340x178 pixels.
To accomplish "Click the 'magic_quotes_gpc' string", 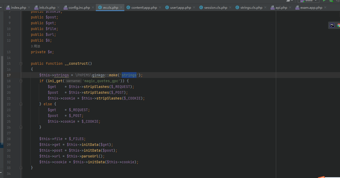I will pos(102,81).
